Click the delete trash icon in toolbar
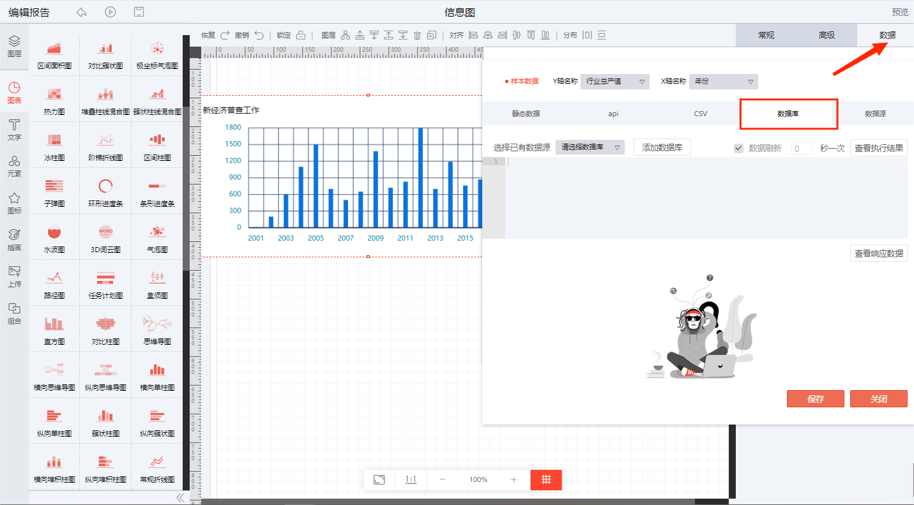914x505 pixels. click(417, 35)
